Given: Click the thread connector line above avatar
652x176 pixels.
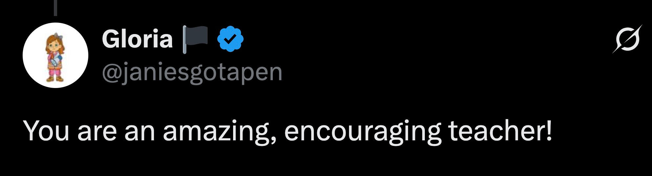Looking at the screenshot, I should click(55, 8).
